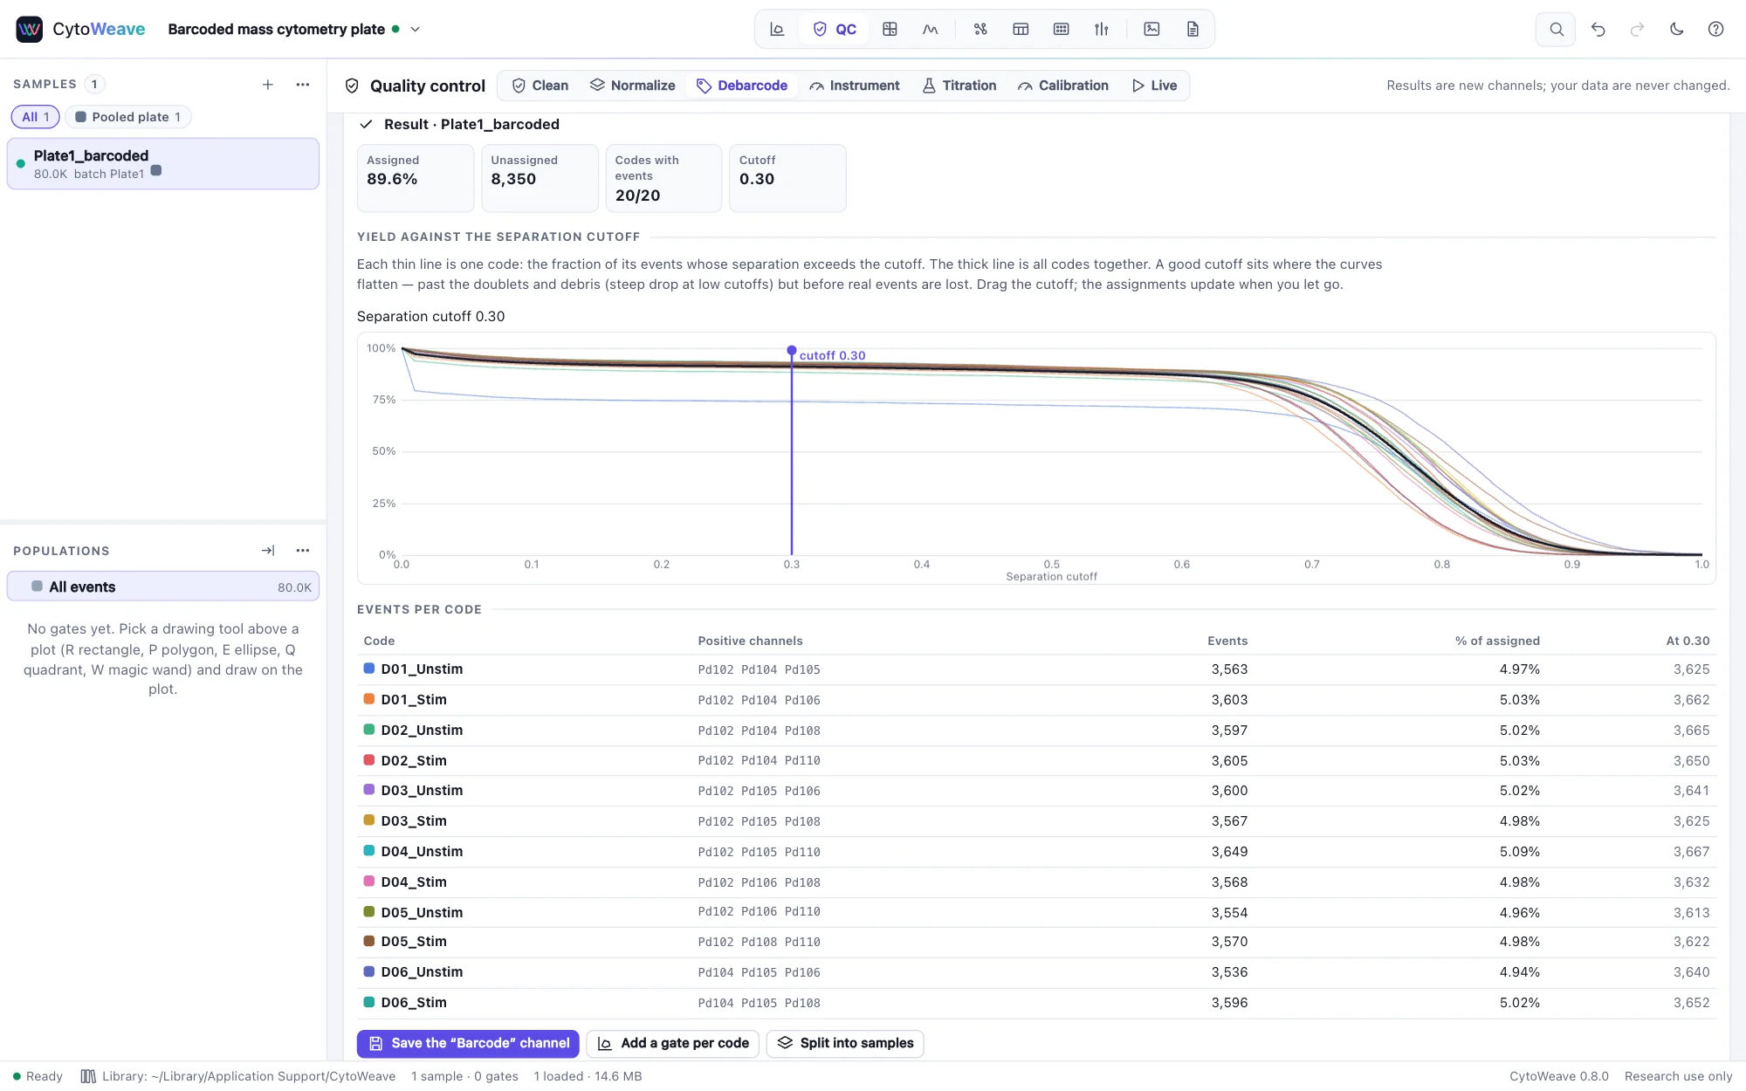Switch to the Instrument tab
Image resolution: width=1746 pixels, height=1091 pixels.
coord(855,86)
